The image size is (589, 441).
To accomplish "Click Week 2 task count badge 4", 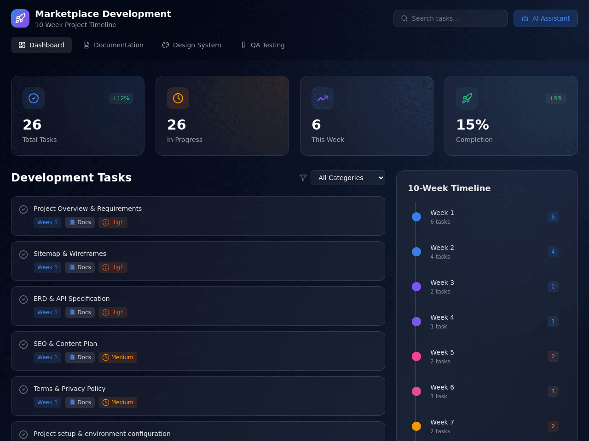I will pyautogui.click(x=553, y=252).
